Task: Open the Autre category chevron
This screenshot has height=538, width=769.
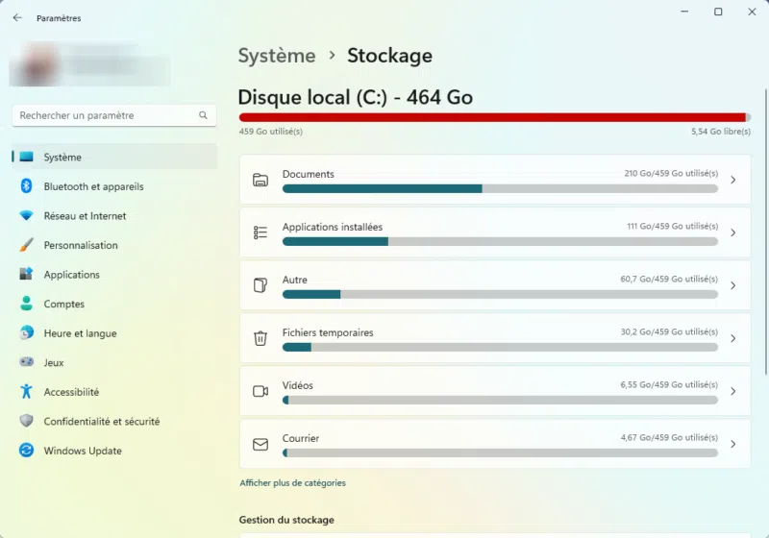Action: point(732,285)
